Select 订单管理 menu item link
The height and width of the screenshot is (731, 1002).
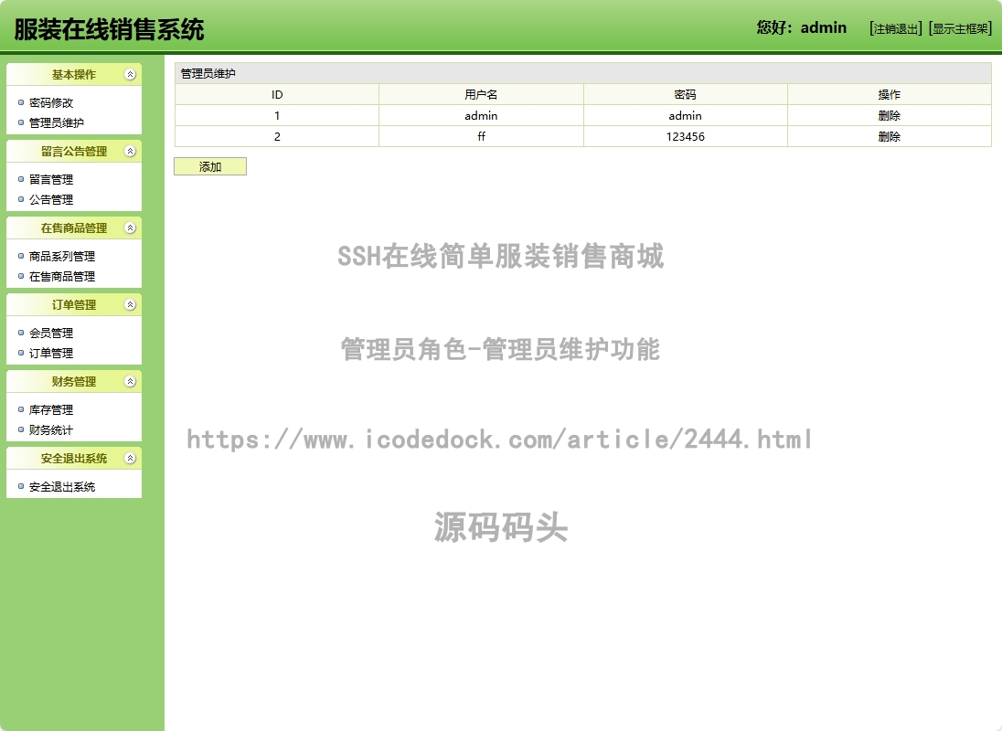coord(51,353)
